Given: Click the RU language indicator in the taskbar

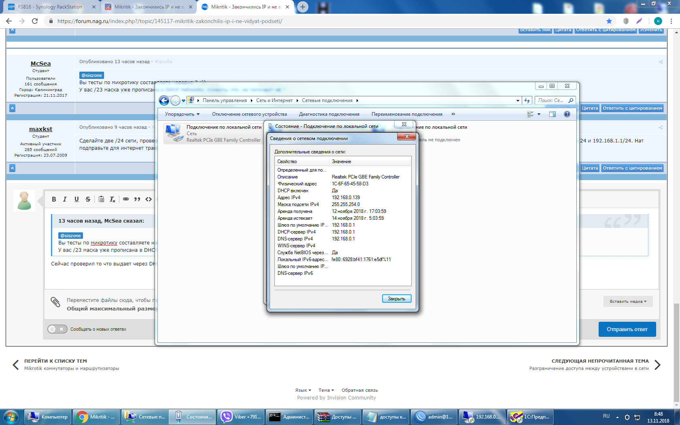Looking at the screenshot, I should [x=606, y=416].
